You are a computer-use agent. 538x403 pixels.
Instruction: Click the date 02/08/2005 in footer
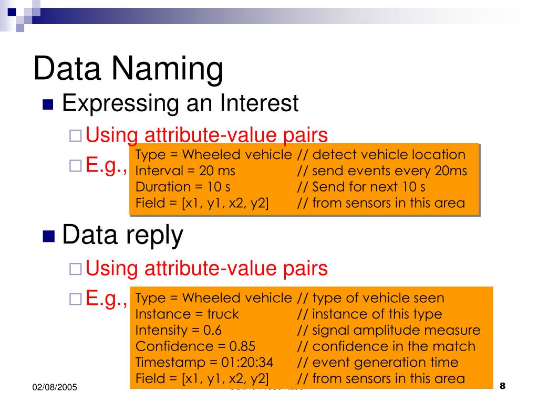[55, 387]
